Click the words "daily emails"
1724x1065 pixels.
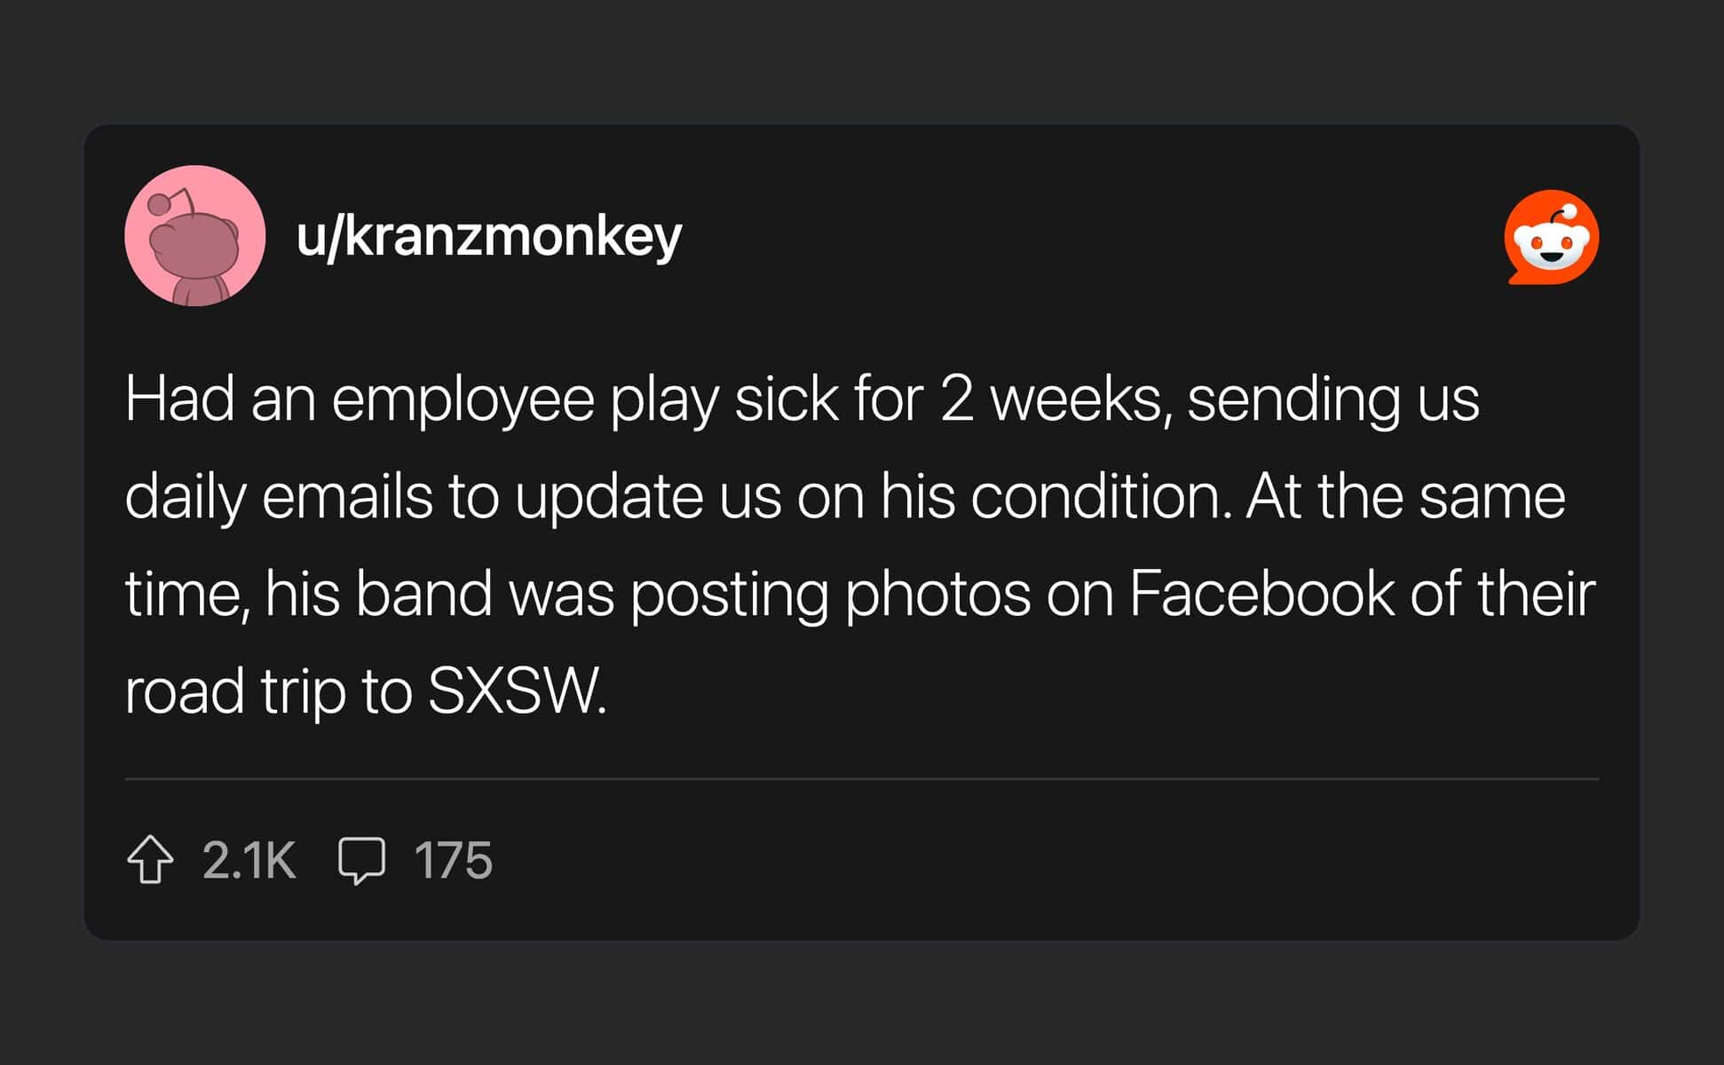[x=279, y=496]
